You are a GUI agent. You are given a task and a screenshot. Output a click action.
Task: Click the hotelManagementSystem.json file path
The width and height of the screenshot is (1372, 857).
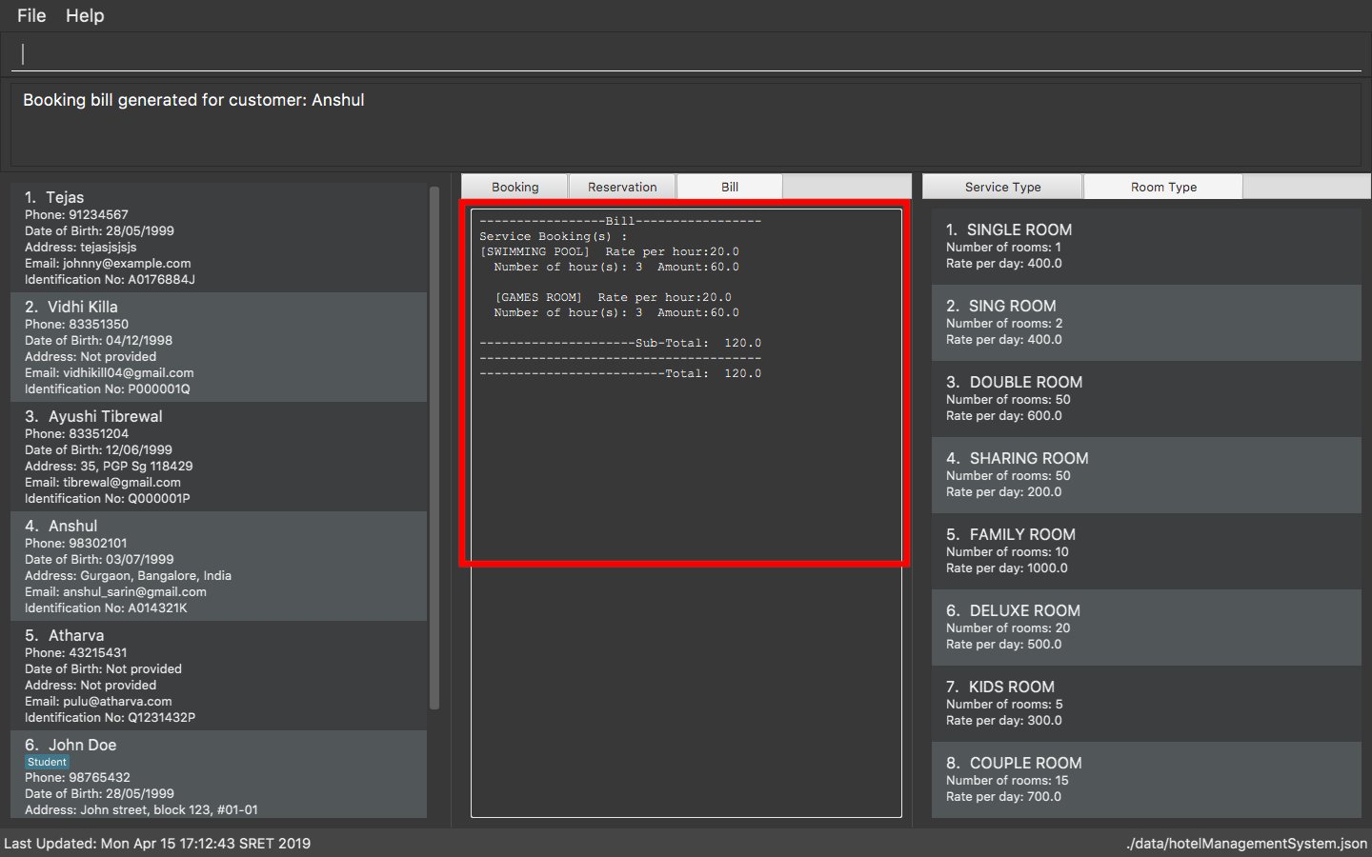click(x=1246, y=843)
